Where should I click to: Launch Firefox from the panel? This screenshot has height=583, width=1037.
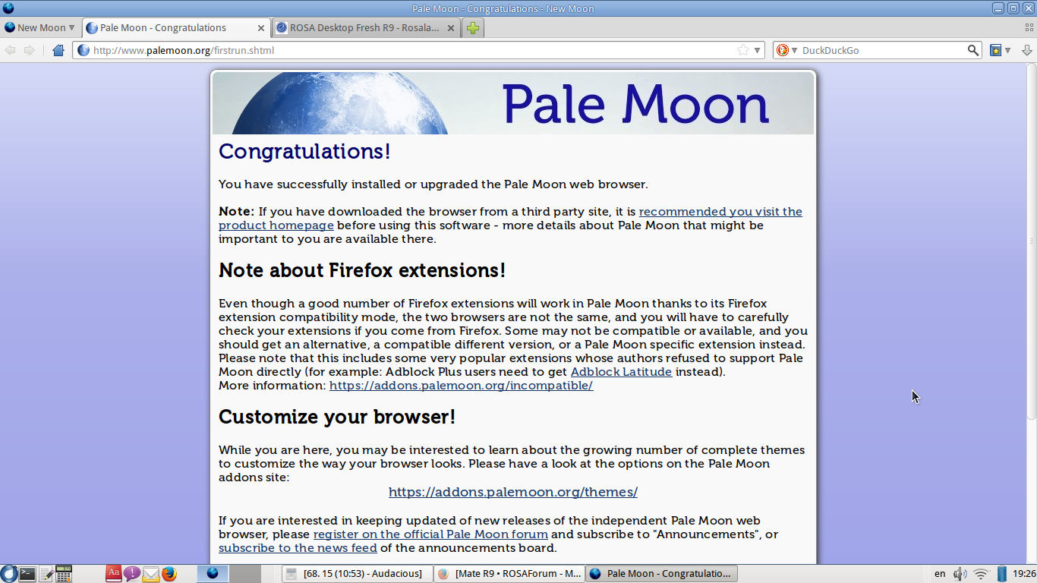click(x=169, y=574)
